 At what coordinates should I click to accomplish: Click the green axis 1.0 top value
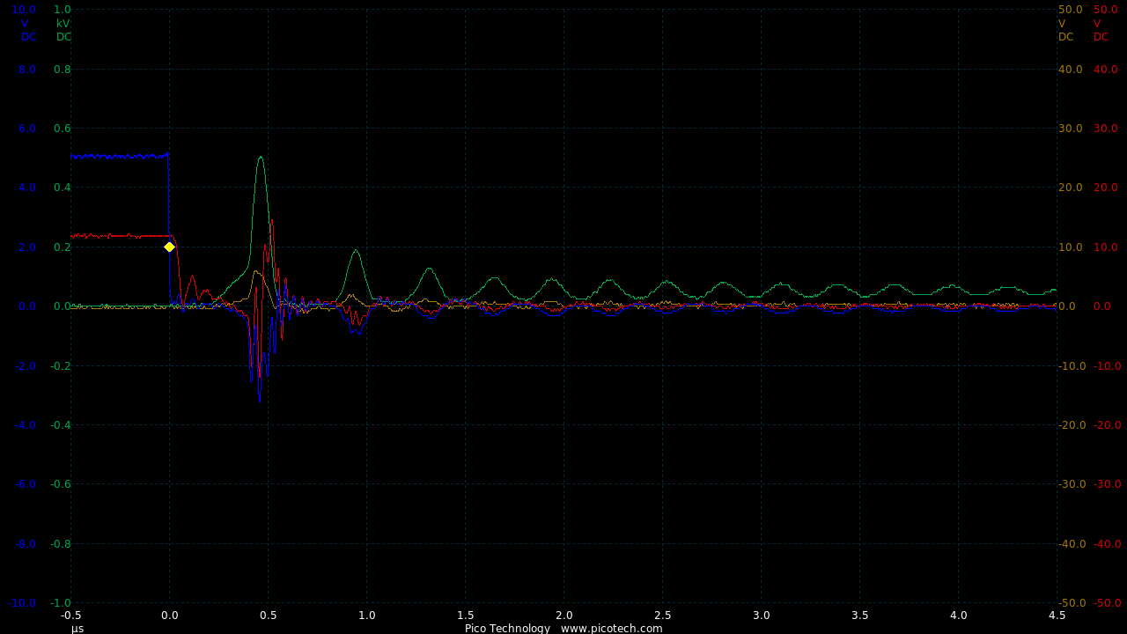63,10
